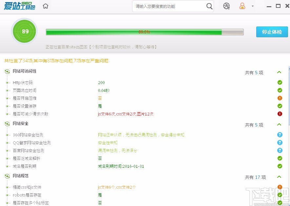The height and width of the screenshot is (206, 290).
Task: Click the green check icon for robots是否存在
Action: 280,195
